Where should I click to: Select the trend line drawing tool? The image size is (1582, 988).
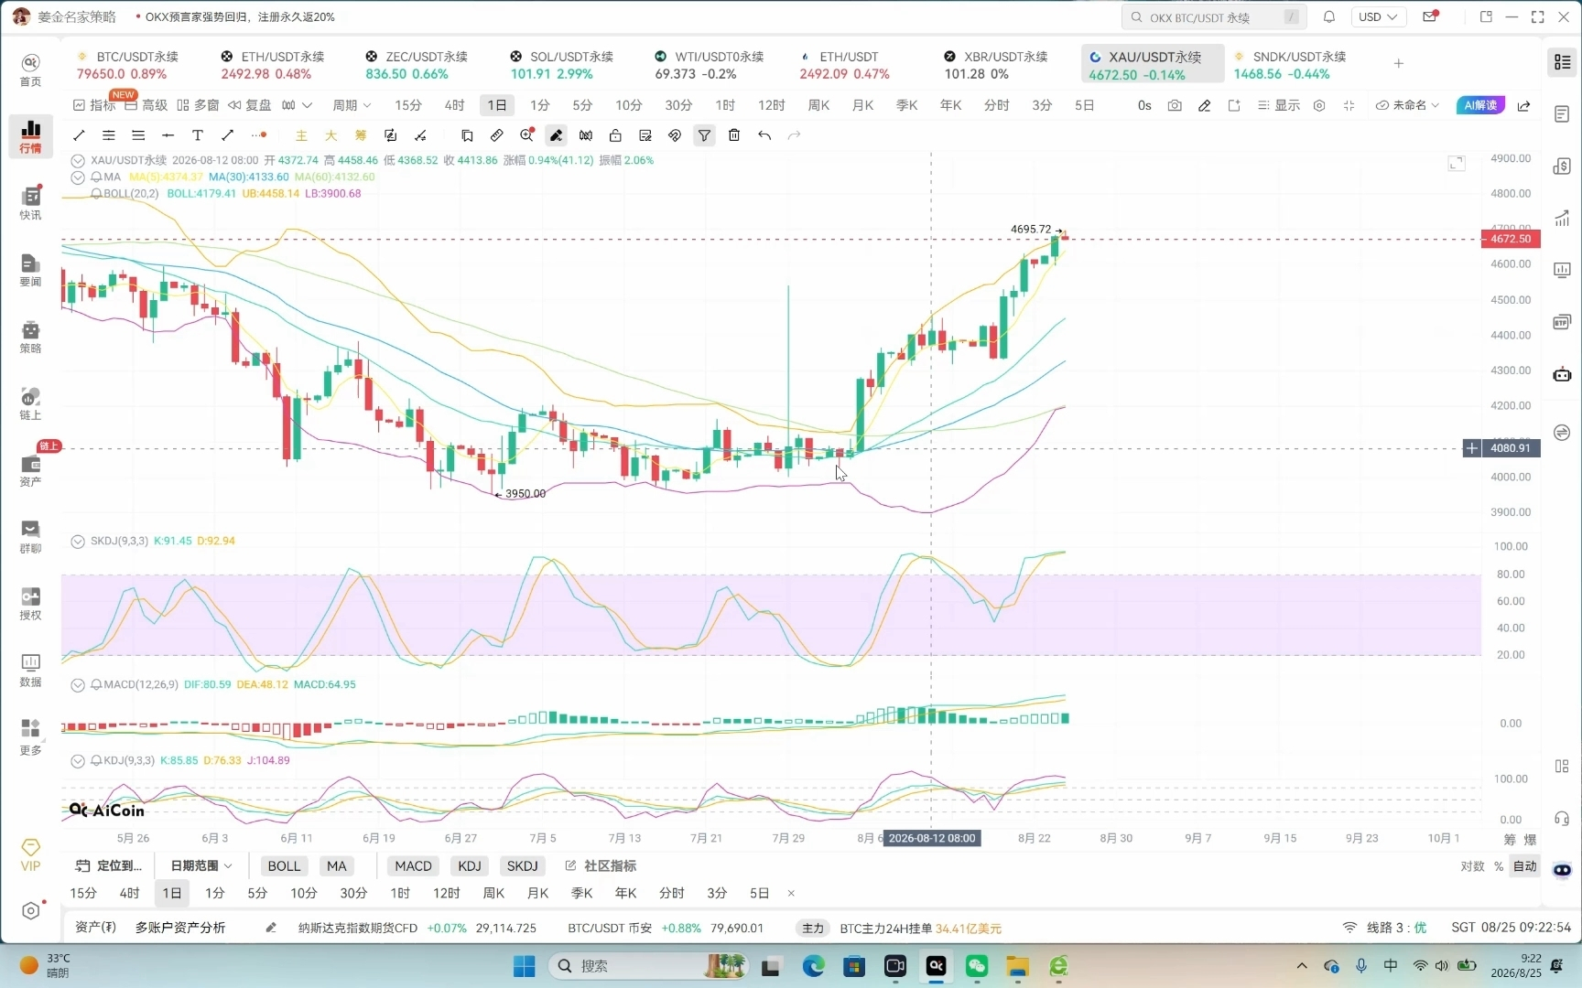point(79,135)
